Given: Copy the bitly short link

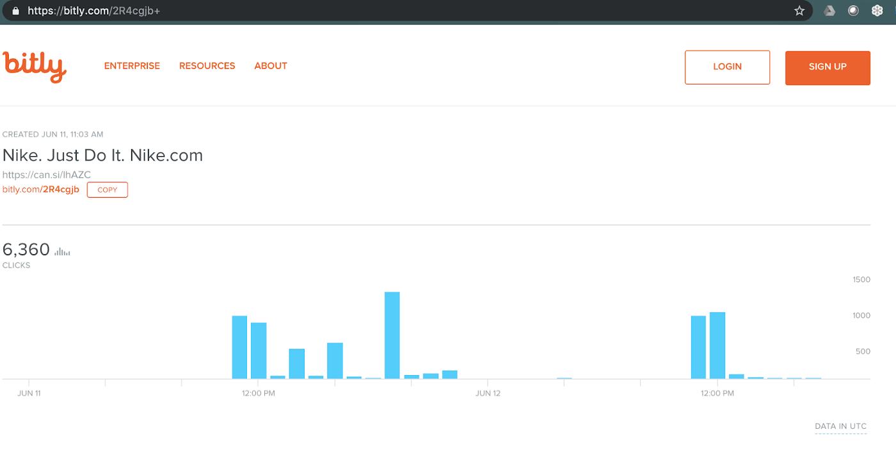Looking at the screenshot, I should click(x=108, y=190).
